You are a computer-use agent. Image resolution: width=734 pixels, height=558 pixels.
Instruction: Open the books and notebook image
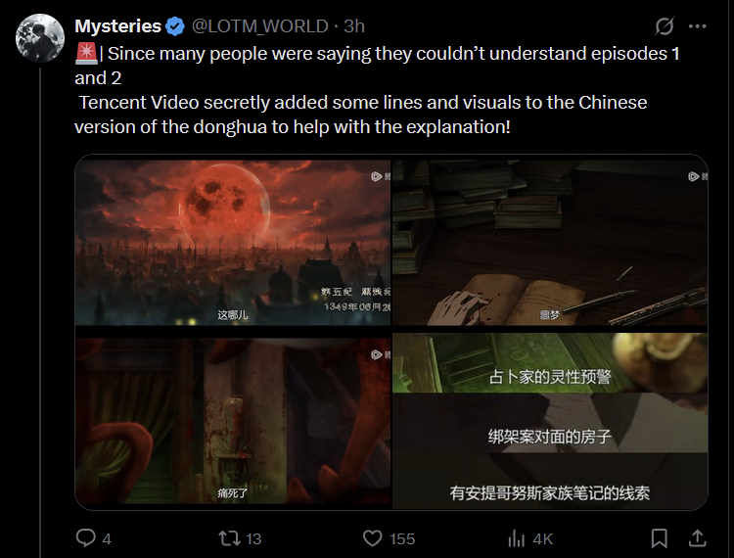coord(550,243)
